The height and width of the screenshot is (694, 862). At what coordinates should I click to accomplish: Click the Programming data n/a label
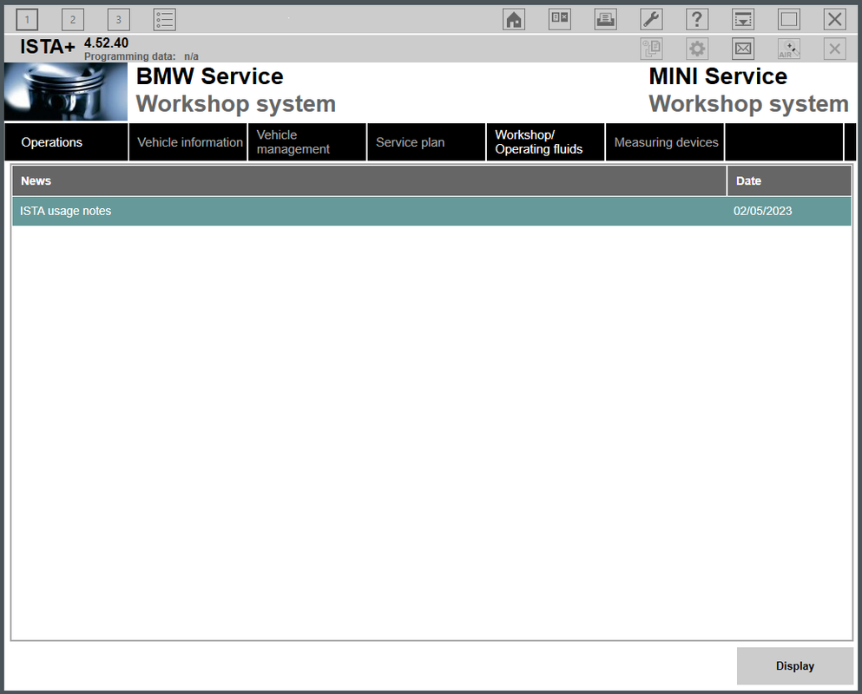(x=141, y=56)
